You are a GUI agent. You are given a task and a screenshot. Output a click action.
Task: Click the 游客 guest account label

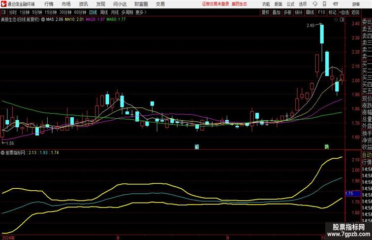pyautogui.click(x=356, y=4)
